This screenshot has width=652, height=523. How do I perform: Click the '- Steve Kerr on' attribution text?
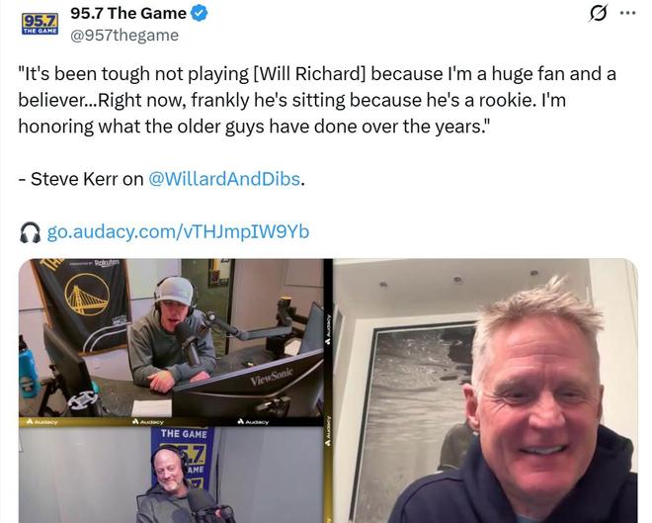tap(81, 179)
